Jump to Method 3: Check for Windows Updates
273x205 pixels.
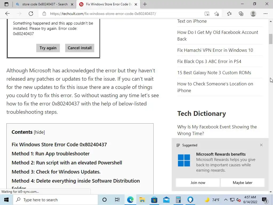tap(56, 172)
